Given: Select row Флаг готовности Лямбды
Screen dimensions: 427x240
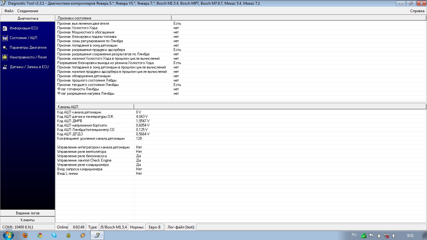Looking at the screenshot, I should [241, 89].
